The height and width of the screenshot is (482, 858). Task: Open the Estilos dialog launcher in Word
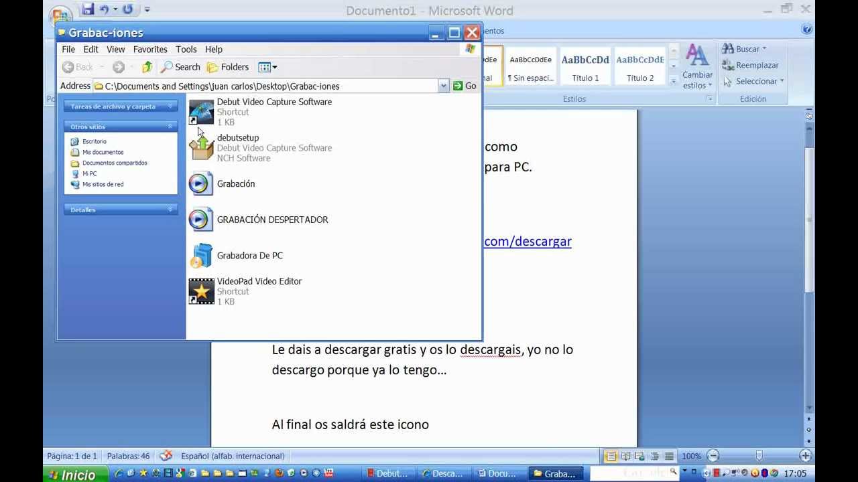[709, 99]
